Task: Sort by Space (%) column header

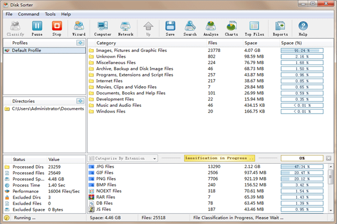Action: pos(292,43)
